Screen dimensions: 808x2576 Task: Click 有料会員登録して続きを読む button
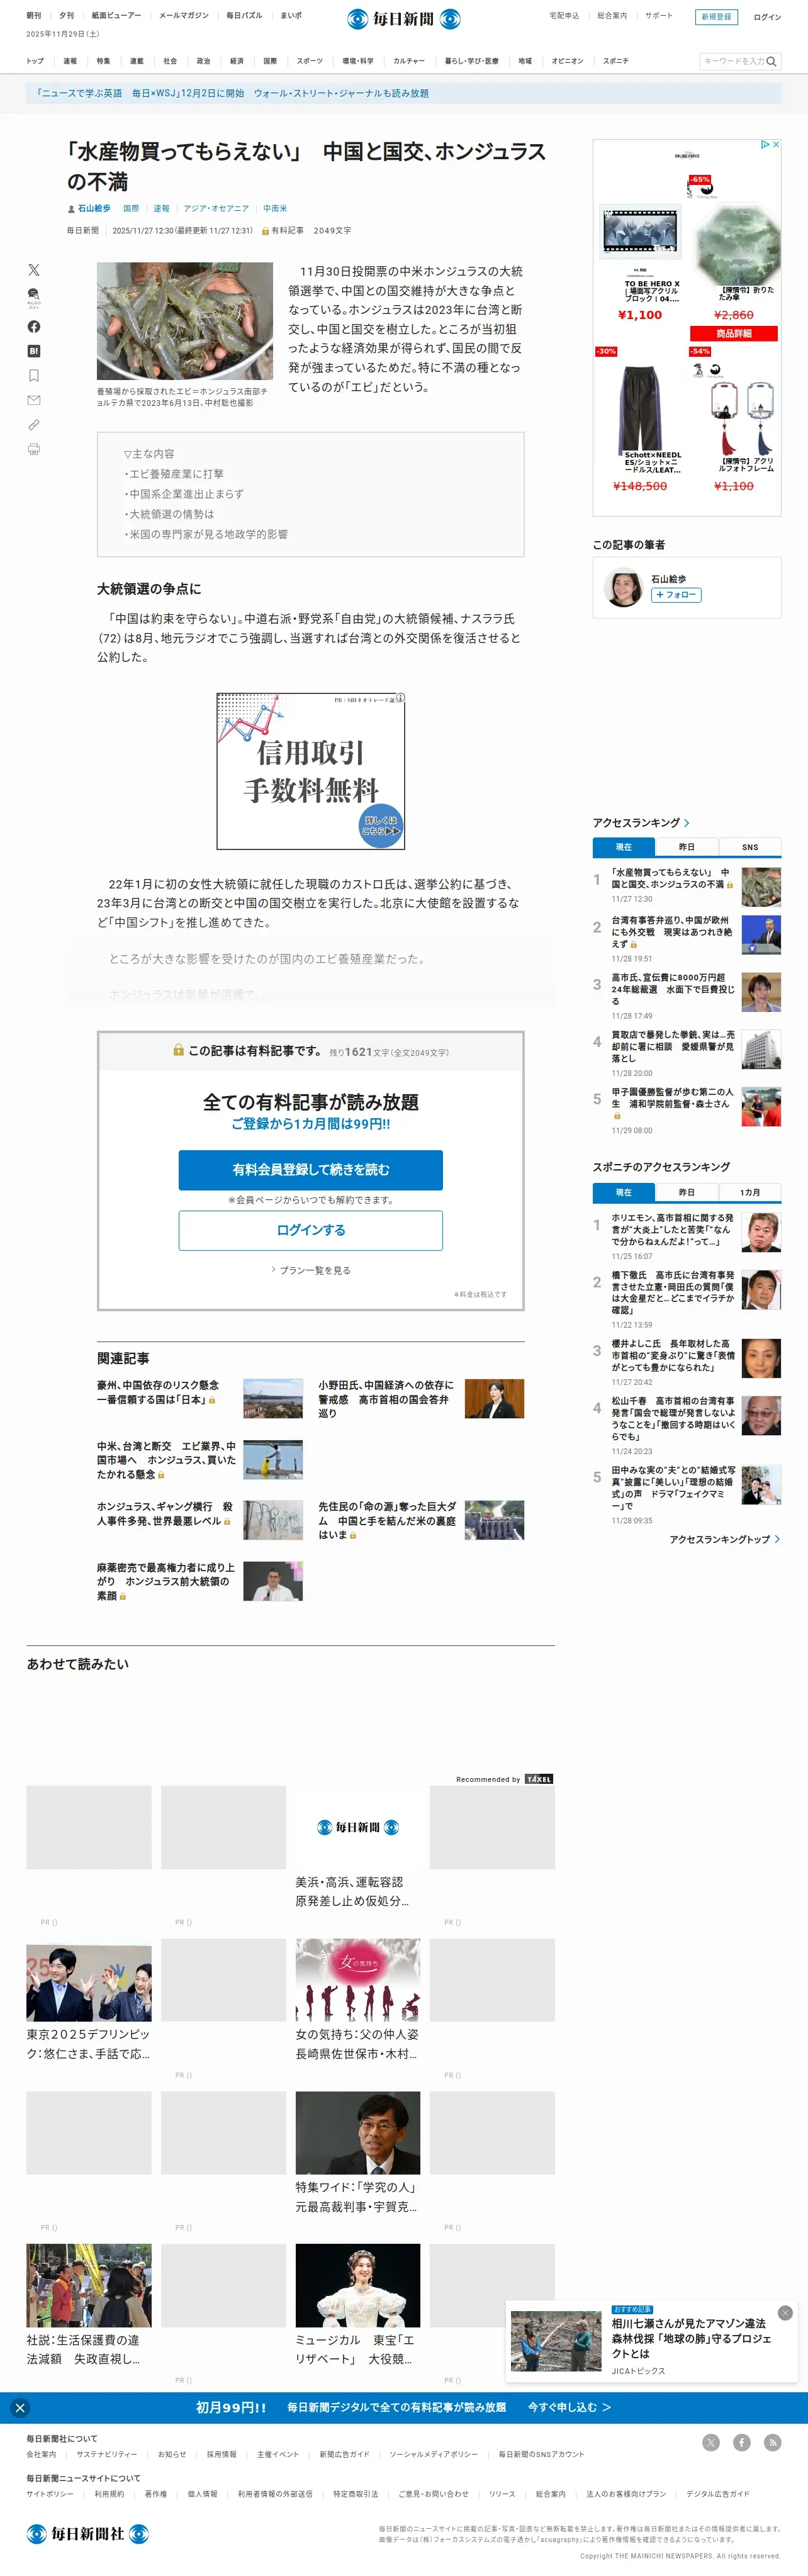(311, 1170)
